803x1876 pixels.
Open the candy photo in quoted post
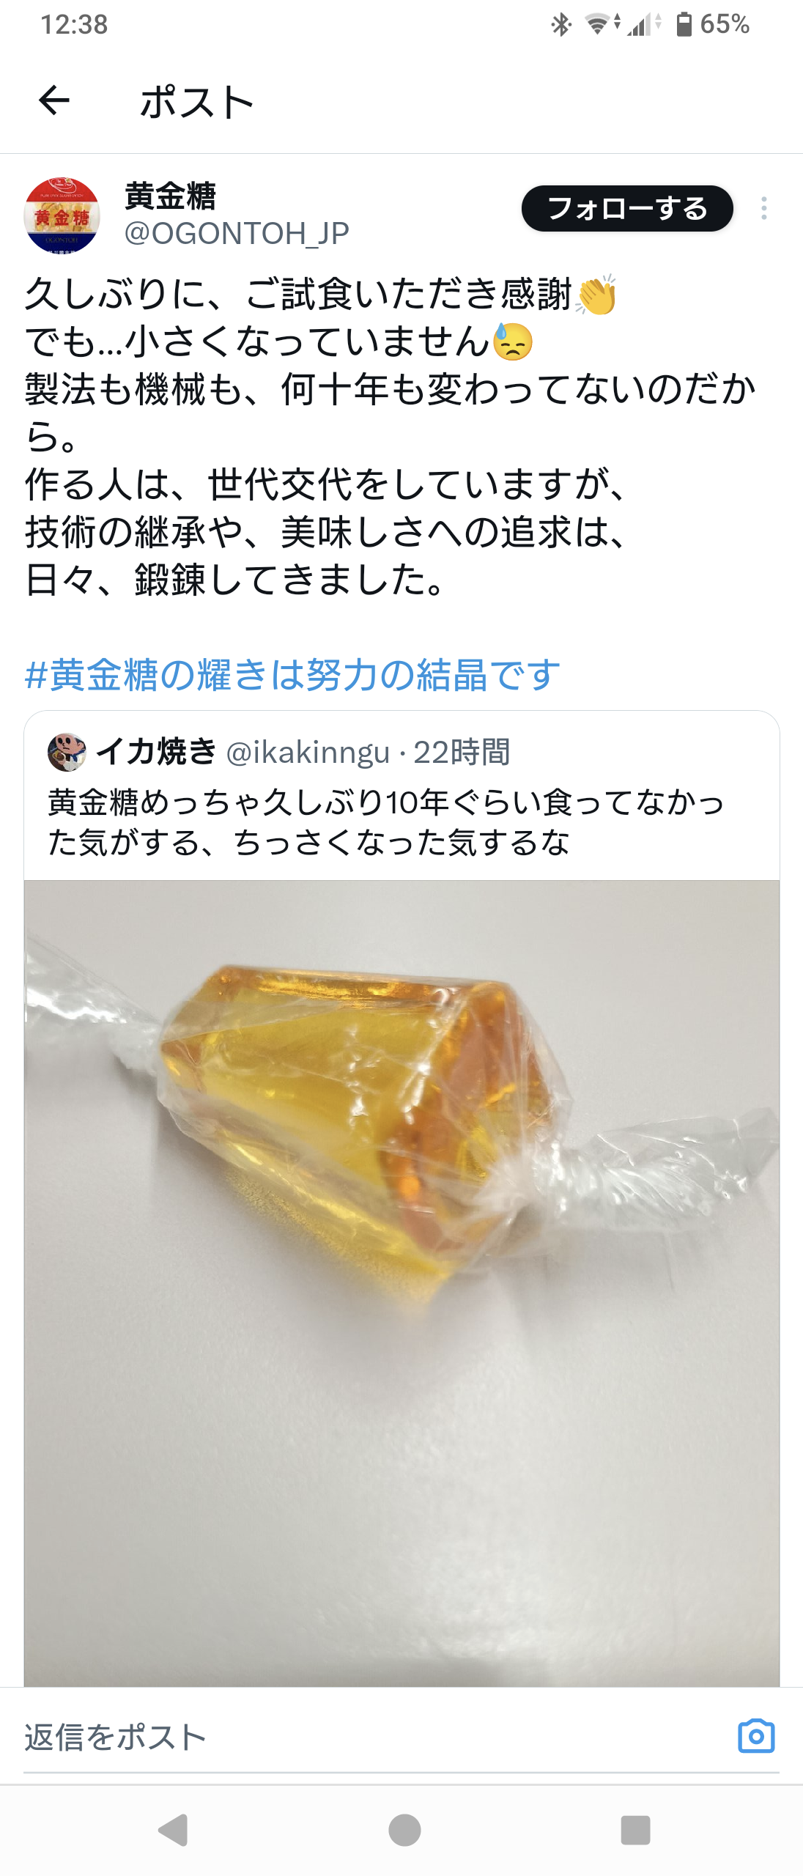point(401,1282)
